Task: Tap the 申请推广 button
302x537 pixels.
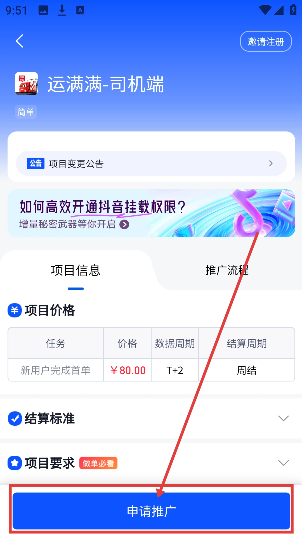Action: tap(151, 511)
